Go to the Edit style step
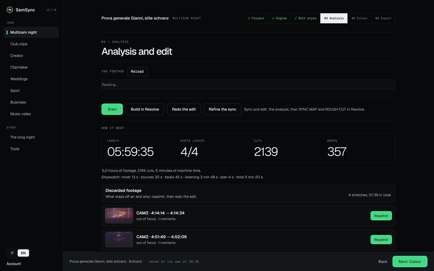 [x=305, y=18]
